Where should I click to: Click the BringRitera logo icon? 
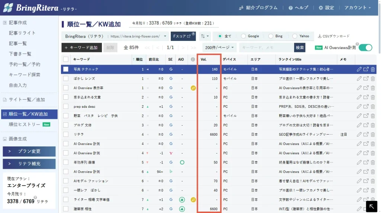[x=8, y=8]
